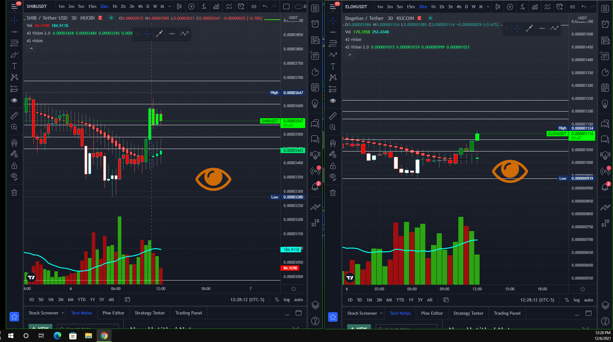Open Indicators fx button in SHIBUSDT window

pos(203,7)
